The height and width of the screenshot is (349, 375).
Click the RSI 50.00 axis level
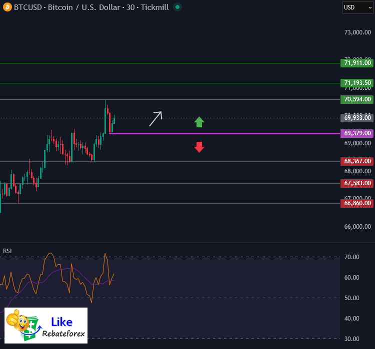pyautogui.click(x=352, y=298)
